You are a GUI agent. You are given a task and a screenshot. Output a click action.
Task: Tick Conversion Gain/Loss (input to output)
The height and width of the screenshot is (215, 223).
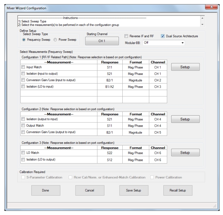pos(23,80)
